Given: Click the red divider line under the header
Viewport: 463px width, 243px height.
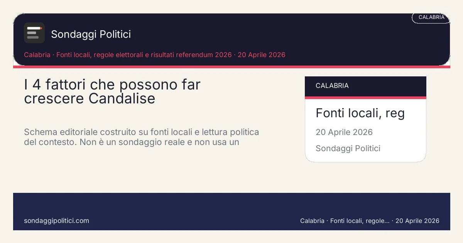Looking at the screenshot, I should coord(231,67).
